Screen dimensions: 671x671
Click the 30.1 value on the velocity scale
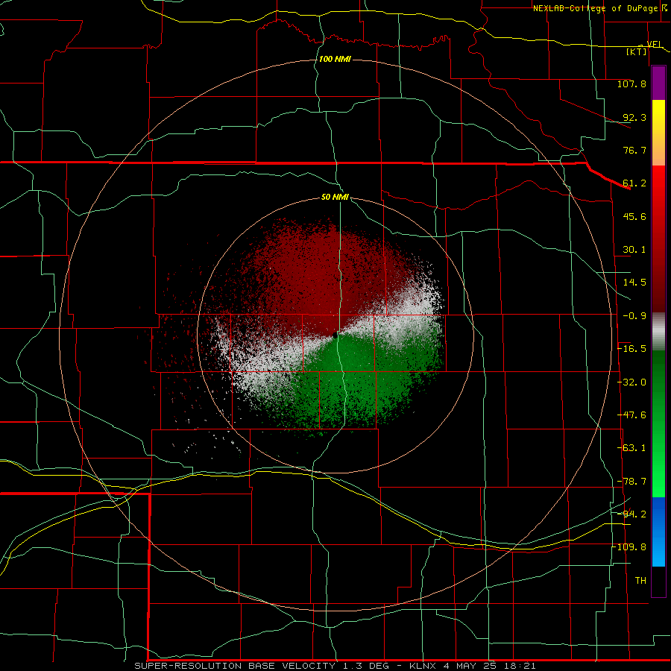click(x=634, y=250)
